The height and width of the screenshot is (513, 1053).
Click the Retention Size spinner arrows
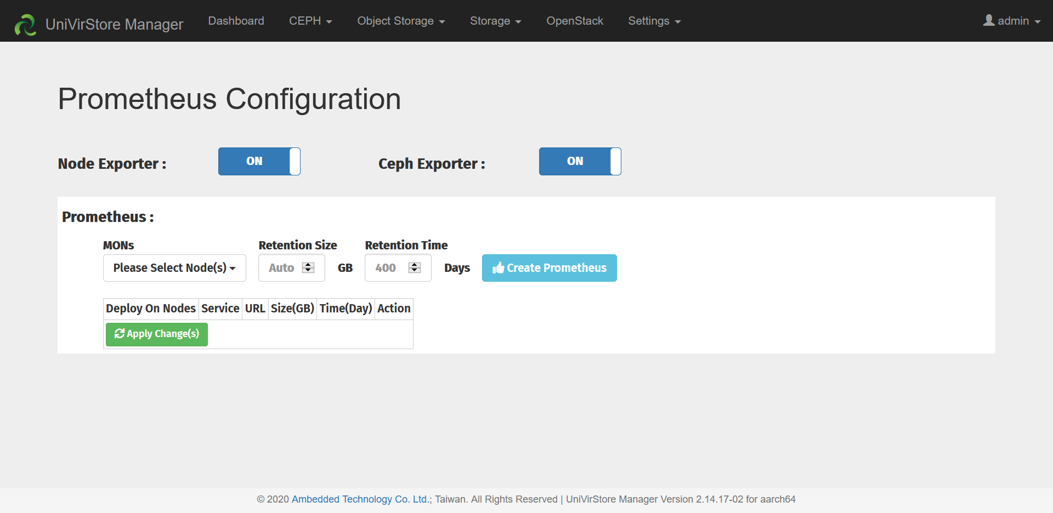[x=308, y=267]
